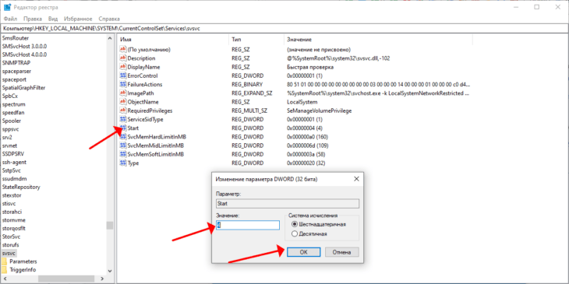Click the Отмена button in the dialog

coord(342,252)
